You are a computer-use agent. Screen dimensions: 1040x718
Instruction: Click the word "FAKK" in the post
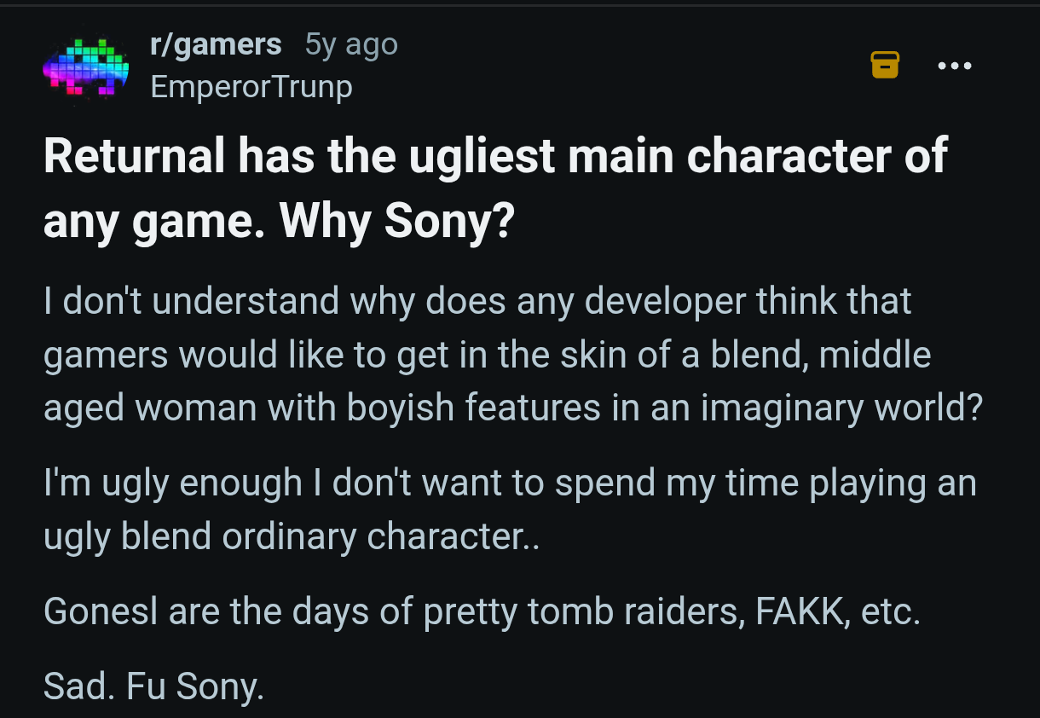pyautogui.click(x=793, y=611)
